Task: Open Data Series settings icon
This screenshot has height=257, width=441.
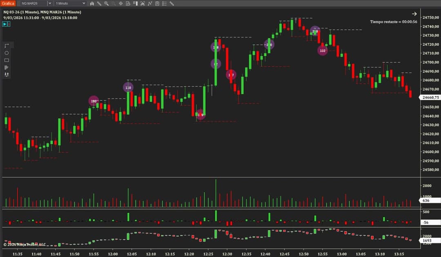Action: point(128,4)
